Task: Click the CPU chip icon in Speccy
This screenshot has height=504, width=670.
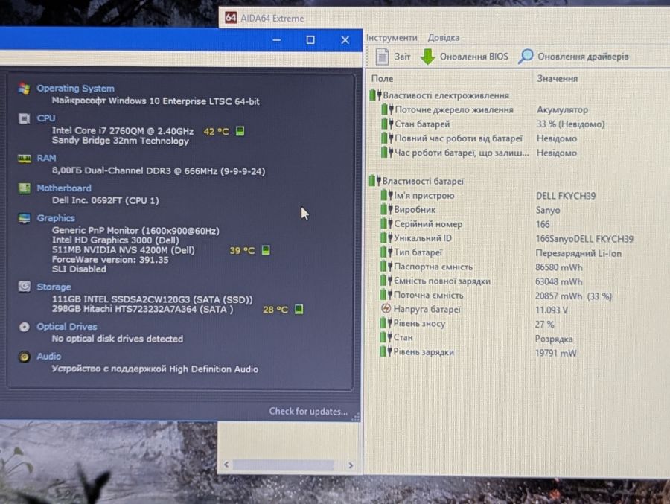Action: pos(25,118)
